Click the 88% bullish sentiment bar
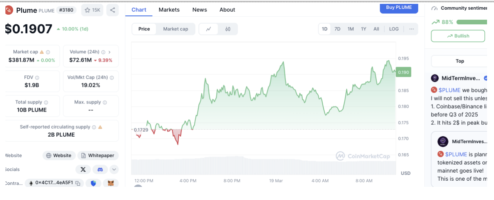 click(x=472, y=22)
